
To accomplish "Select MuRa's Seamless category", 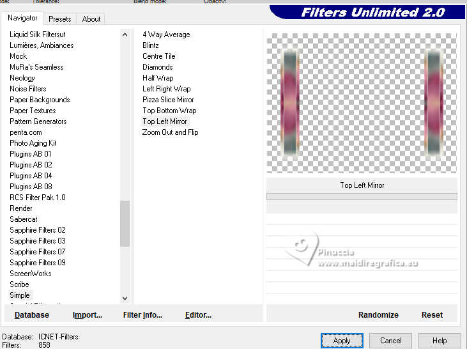I will pos(36,67).
